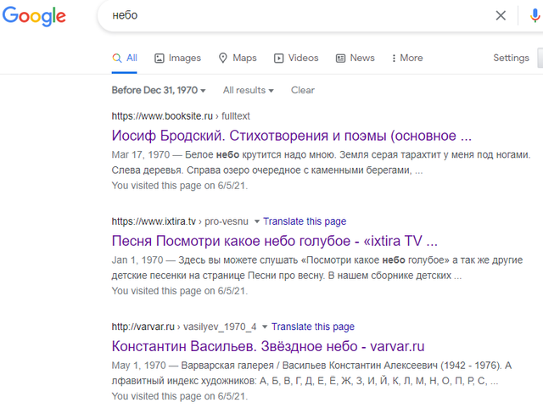Expand the arrow next to ixtira.tv URL
543x408 pixels.
[257, 221]
